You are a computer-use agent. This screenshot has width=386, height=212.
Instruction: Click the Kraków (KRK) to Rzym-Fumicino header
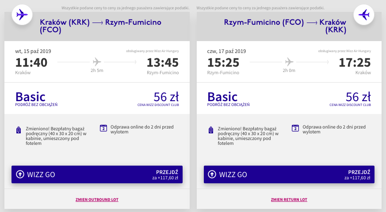click(x=100, y=26)
